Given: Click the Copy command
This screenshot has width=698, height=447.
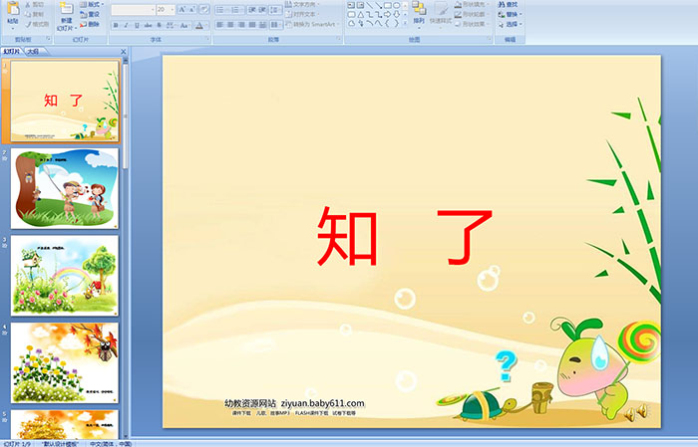Looking at the screenshot, I should [x=35, y=14].
